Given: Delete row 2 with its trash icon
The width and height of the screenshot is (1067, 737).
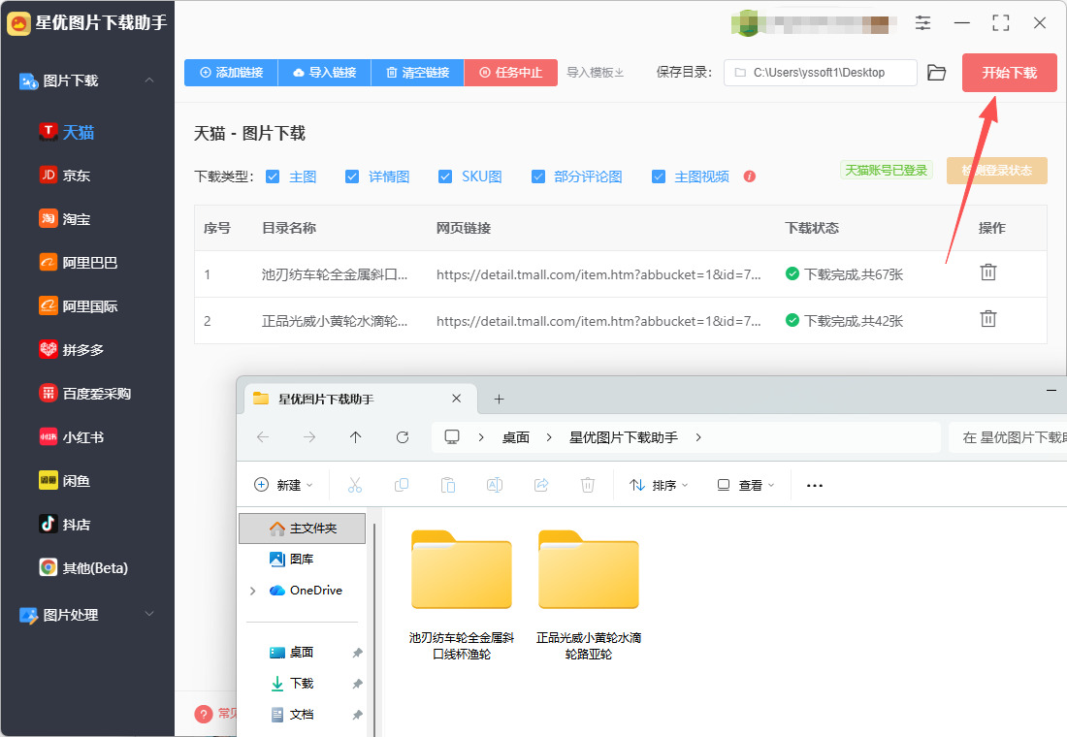Looking at the screenshot, I should [988, 318].
